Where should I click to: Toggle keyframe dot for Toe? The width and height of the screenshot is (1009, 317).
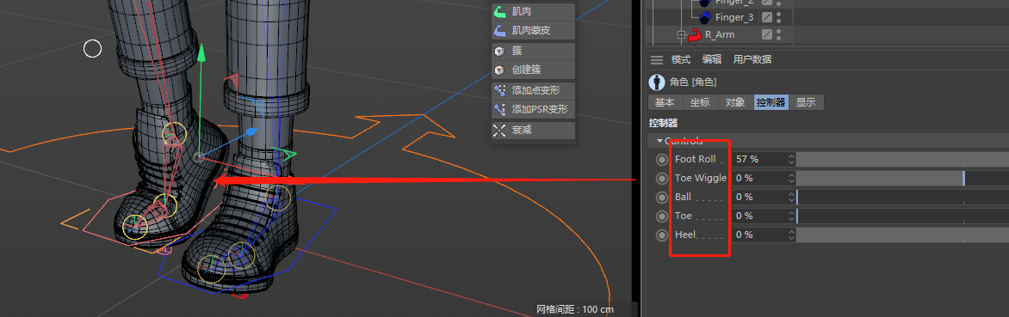point(661,216)
